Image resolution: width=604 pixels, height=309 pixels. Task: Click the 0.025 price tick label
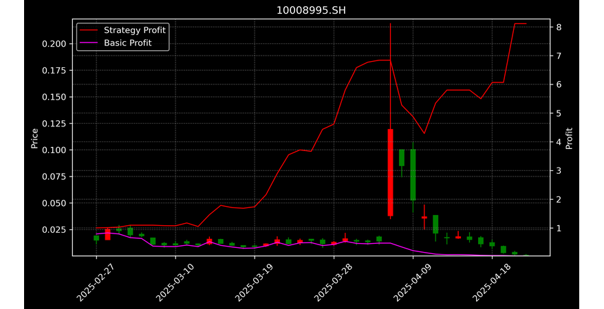pyautogui.click(x=54, y=229)
